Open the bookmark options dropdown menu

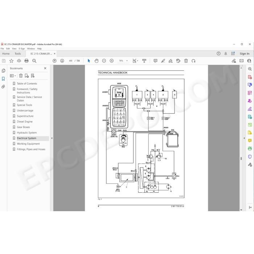tap(13, 75)
